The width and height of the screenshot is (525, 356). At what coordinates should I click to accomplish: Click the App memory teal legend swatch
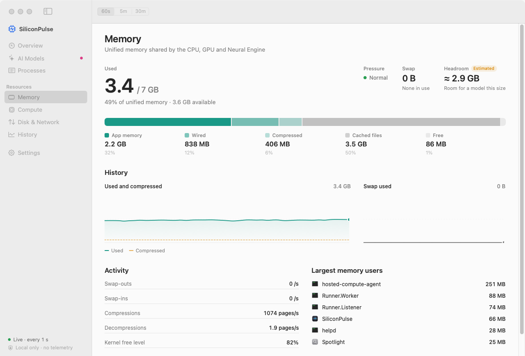point(107,135)
